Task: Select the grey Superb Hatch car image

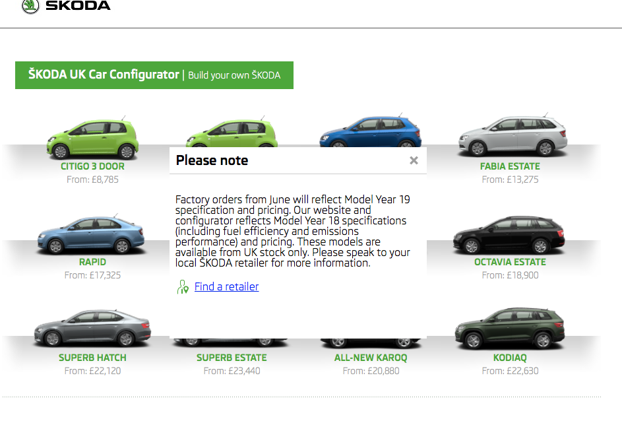Action: point(92,328)
